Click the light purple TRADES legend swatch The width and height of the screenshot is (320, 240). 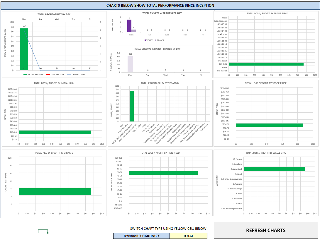pos(156,40)
